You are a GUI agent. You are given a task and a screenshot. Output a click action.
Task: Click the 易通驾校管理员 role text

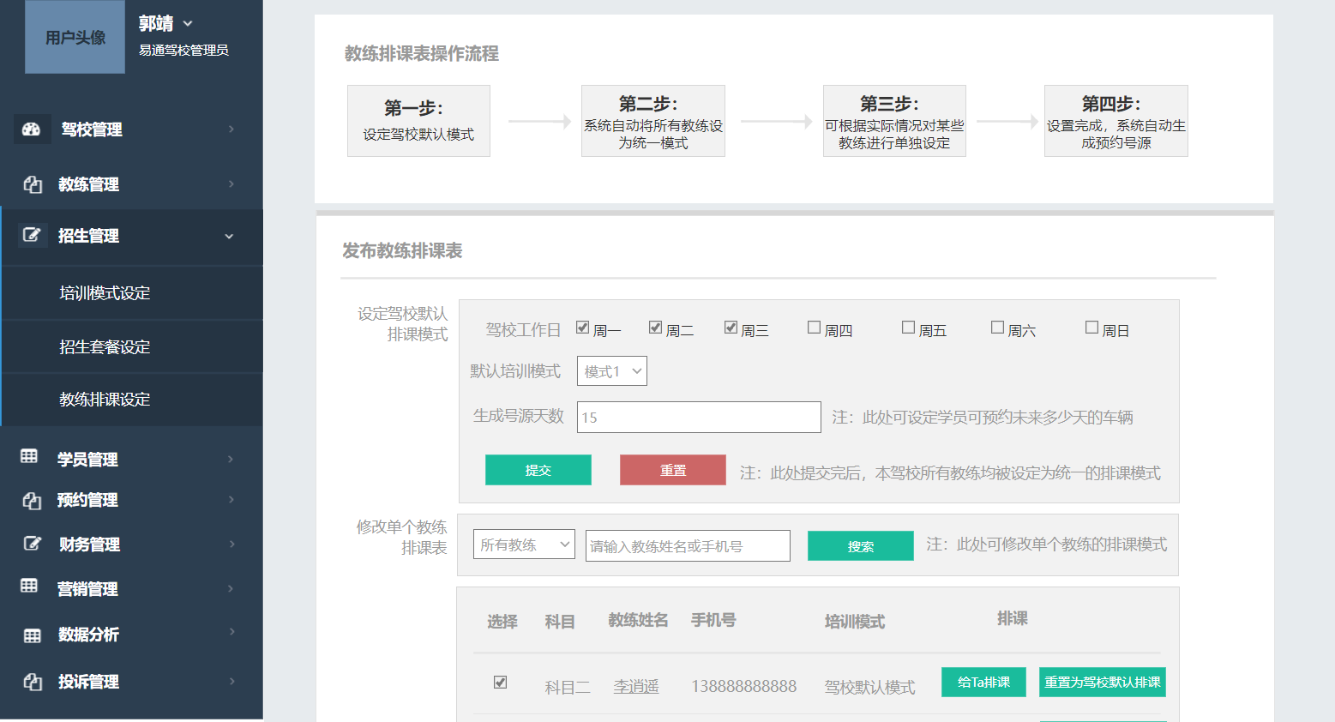click(x=183, y=51)
